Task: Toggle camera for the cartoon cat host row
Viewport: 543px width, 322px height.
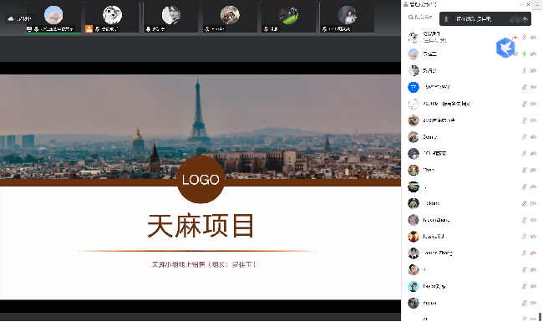Action: pos(533,37)
